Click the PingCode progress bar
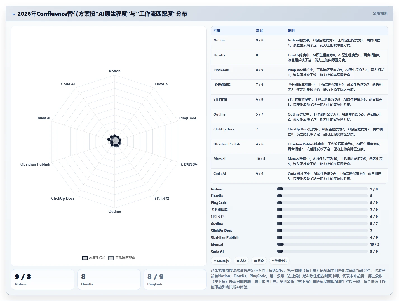Screen dimensions: 399x301 (322, 203)
